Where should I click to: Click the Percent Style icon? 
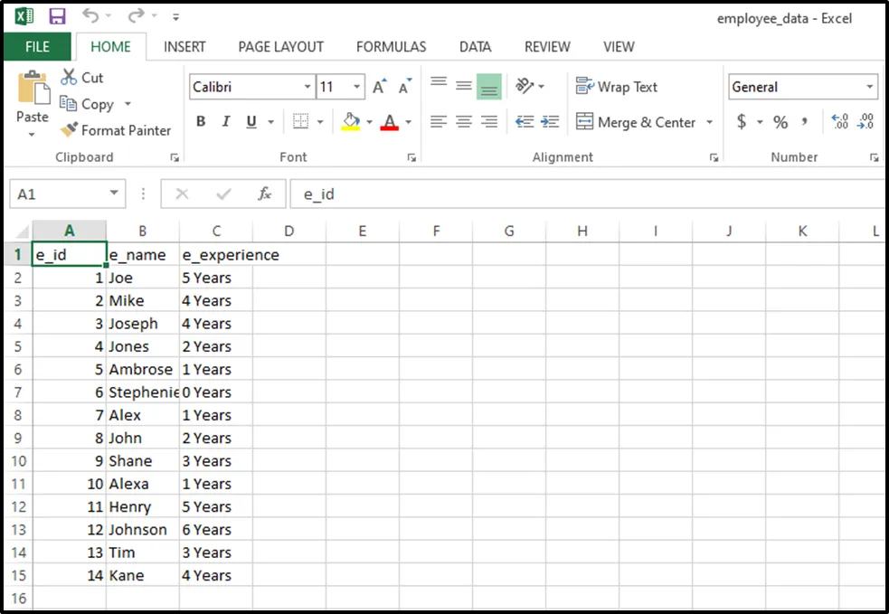coord(780,122)
